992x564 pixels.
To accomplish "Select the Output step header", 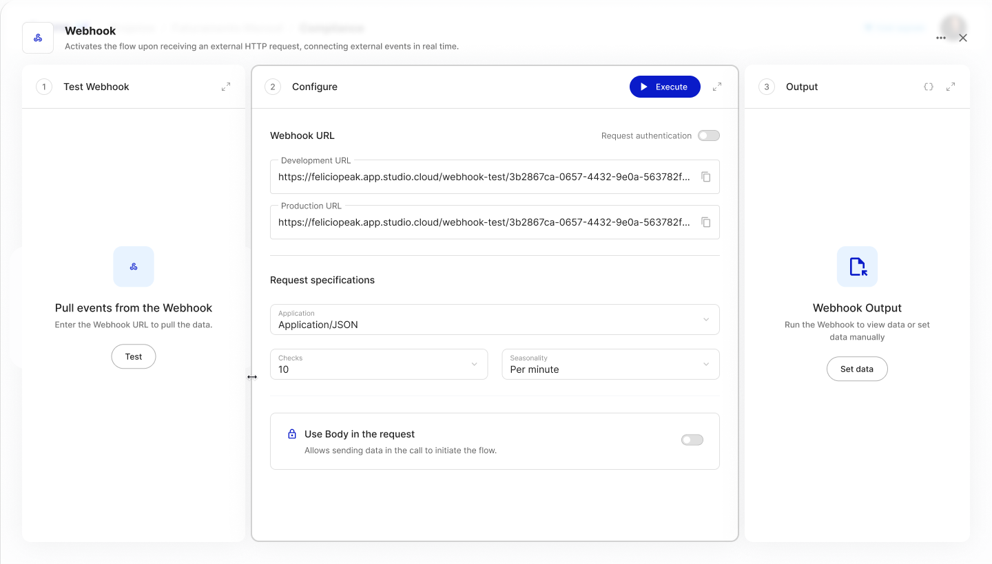I will (802, 87).
